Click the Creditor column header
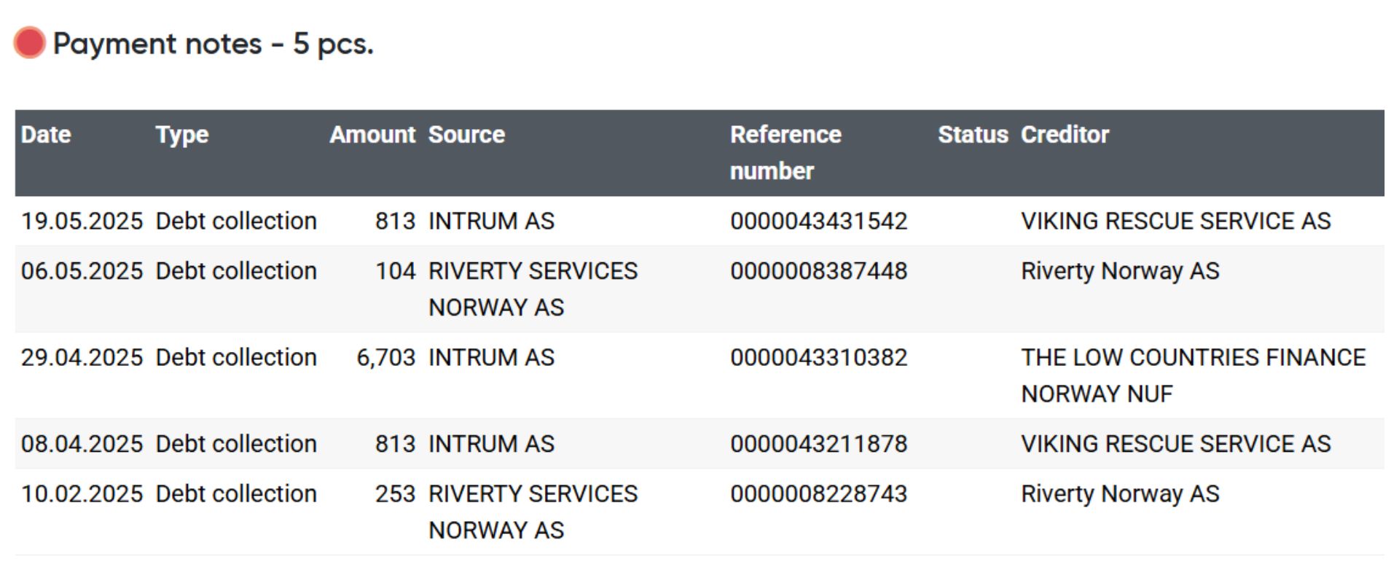Screen dimensions: 1399x583 (x=1065, y=135)
